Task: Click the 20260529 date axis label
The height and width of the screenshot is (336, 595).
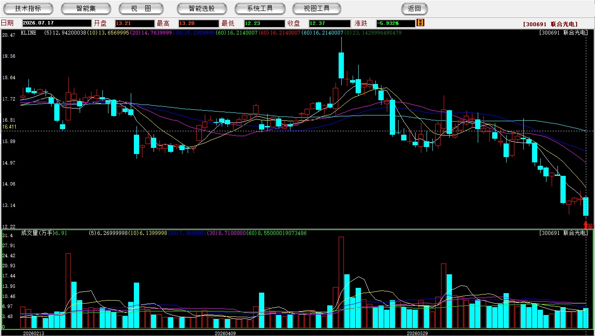Action: (x=417, y=333)
